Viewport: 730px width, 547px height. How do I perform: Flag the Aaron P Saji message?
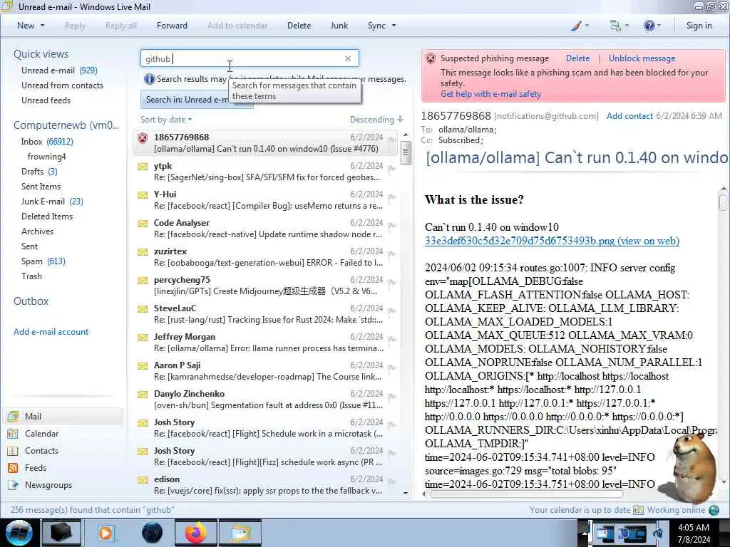tap(392, 368)
